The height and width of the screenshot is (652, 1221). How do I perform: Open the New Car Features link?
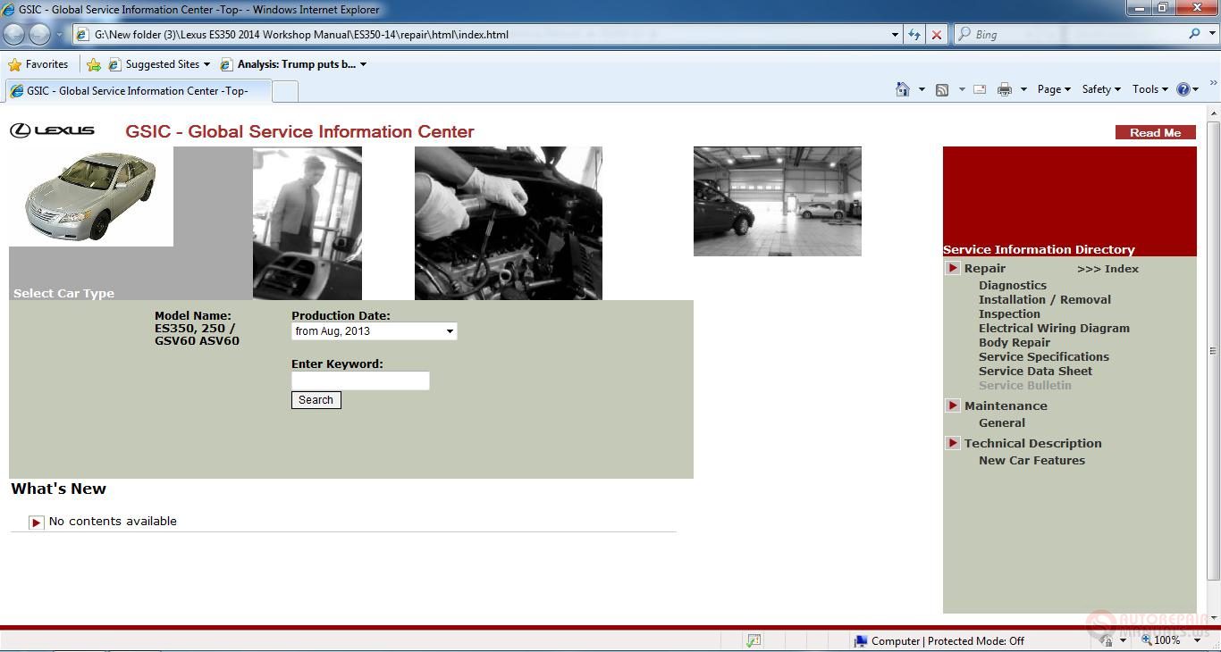[x=1032, y=461]
